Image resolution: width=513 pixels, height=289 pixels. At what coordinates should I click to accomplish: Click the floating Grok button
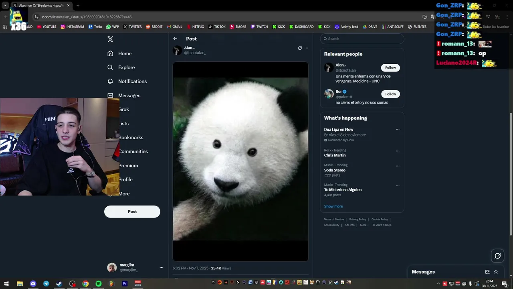click(x=498, y=256)
